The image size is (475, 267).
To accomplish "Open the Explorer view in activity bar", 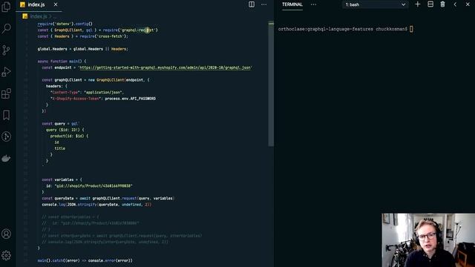I will coord(6,7).
